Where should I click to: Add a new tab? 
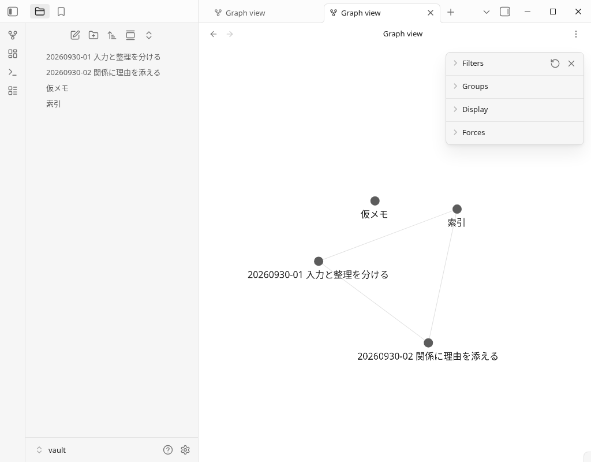click(x=450, y=12)
